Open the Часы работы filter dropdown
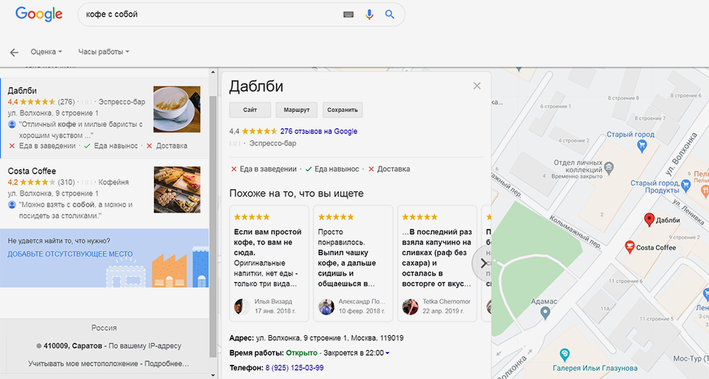709x379 pixels. coord(104,52)
